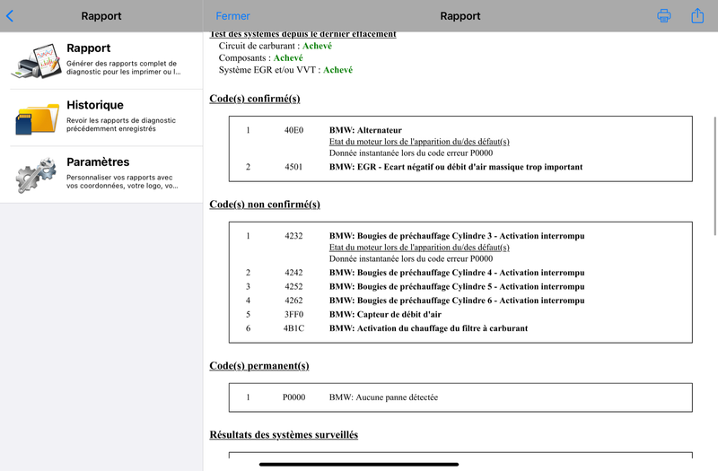Viewport: 718px width, 471px height.
Task: Select code 3FF0 Capteur de débit d'air
Action: [x=460, y=315]
